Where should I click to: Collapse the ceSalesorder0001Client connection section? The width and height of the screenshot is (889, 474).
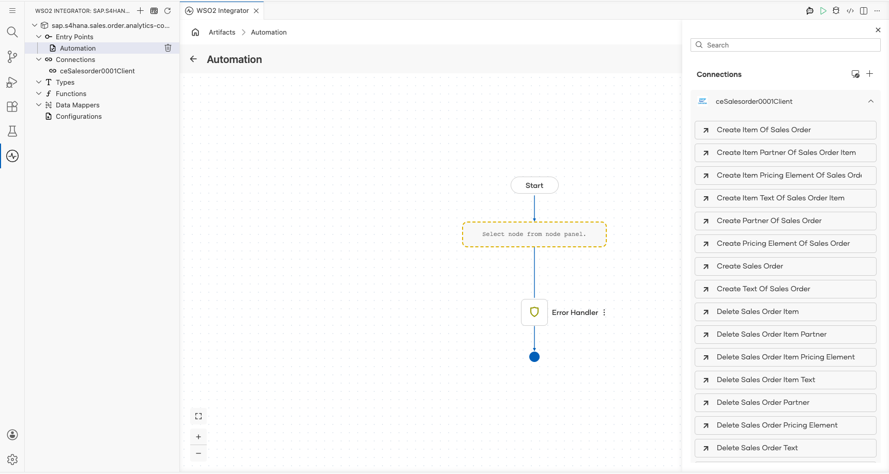(x=871, y=101)
